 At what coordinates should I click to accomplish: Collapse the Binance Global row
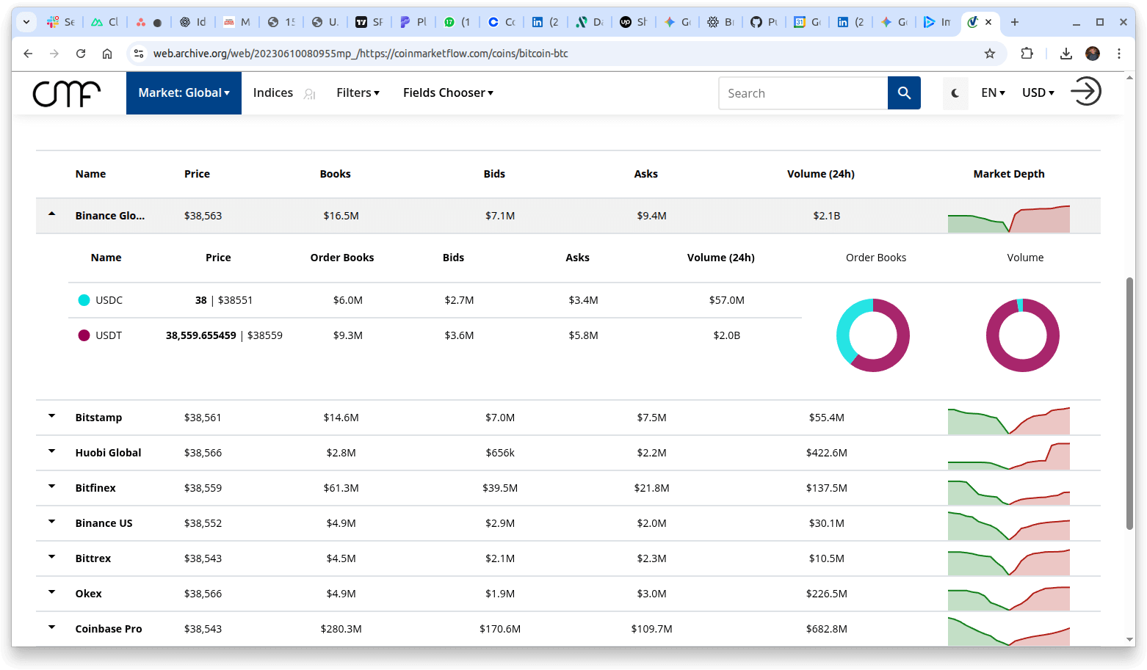[x=52, y=214]
